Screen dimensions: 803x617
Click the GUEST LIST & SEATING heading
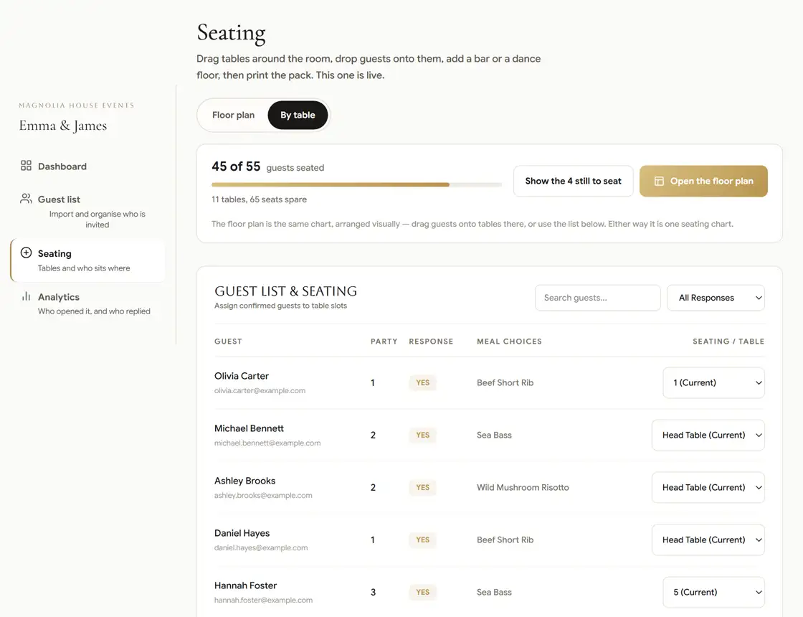[286, 291]
